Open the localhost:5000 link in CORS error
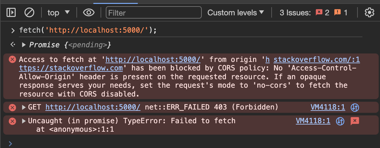Screen dimensions: 380x148 (x=153, y=60)
